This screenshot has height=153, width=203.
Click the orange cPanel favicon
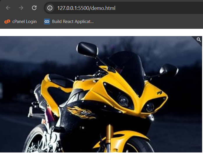coord(7,22)
